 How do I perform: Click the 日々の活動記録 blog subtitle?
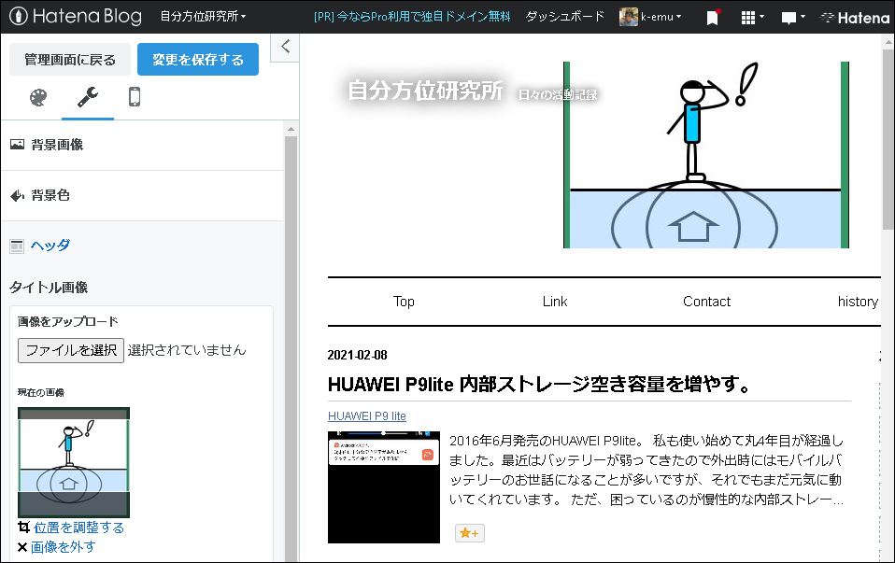point(558,94)
